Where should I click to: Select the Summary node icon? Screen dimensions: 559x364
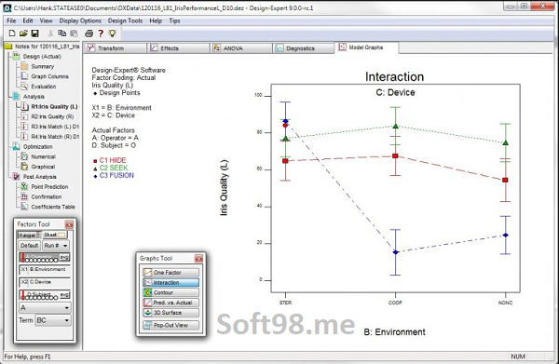pyautogui.click(x=24, y=66)
